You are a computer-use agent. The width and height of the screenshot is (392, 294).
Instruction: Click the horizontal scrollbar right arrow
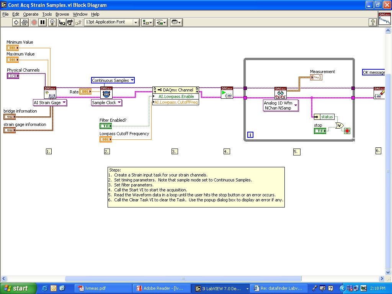382,278
